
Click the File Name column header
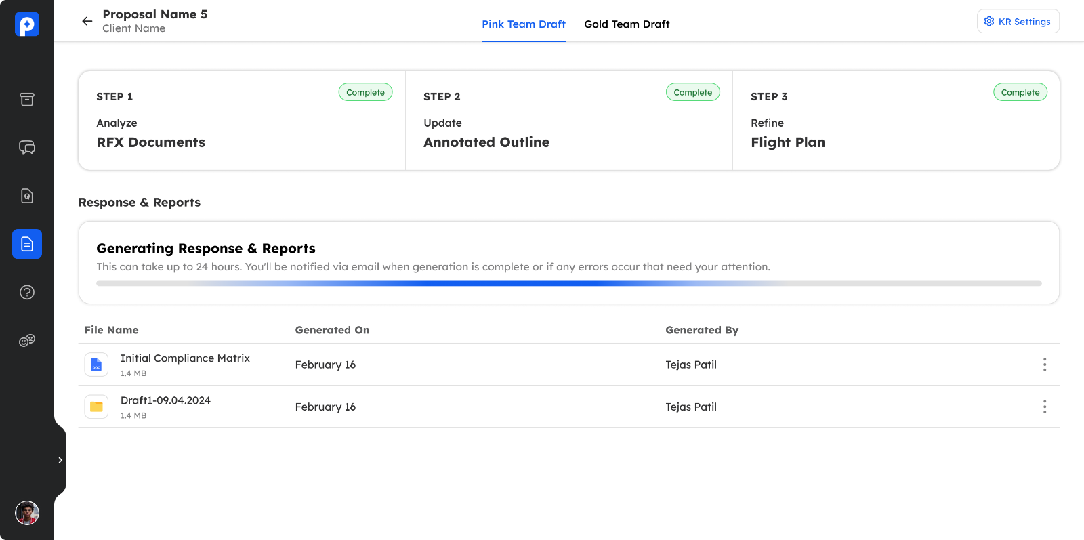pos(112,330)
